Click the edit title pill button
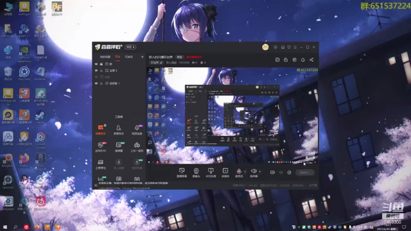Viewport: 411px width, 231px height. (180, 57)
